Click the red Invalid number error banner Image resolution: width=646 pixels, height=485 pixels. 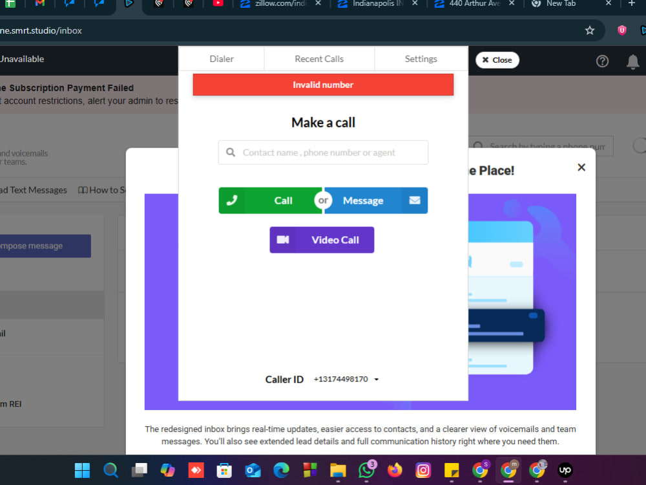[323, 85]
